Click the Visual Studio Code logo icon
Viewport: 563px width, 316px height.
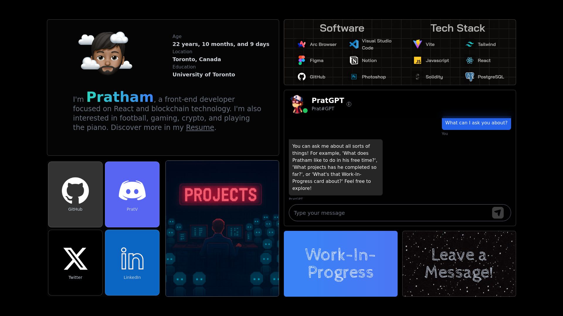point(354,44)
